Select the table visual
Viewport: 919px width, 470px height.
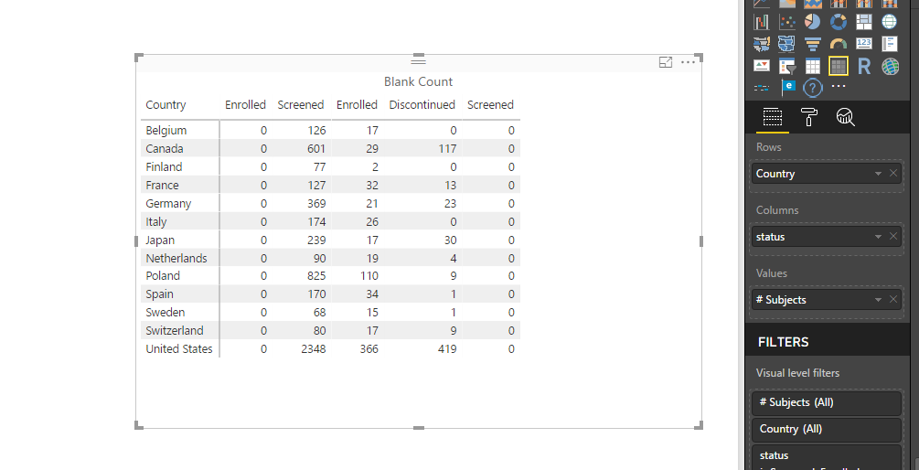point(812,66)
